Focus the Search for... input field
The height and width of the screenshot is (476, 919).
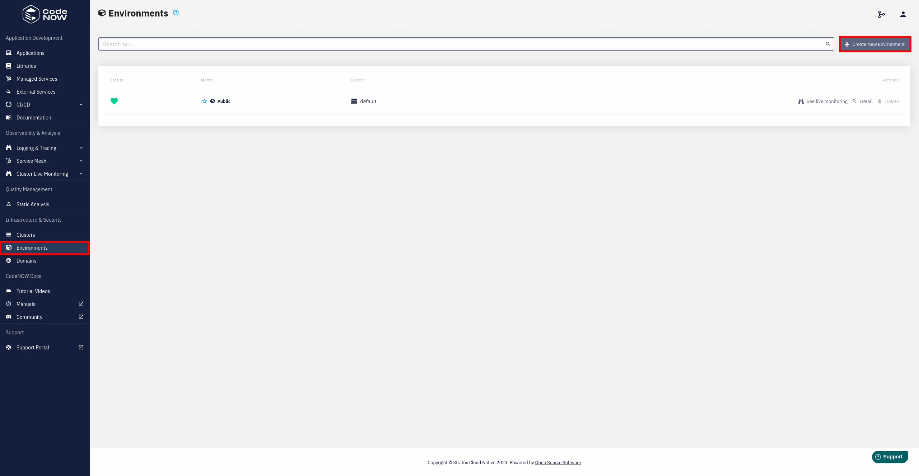tap(466, 44)
